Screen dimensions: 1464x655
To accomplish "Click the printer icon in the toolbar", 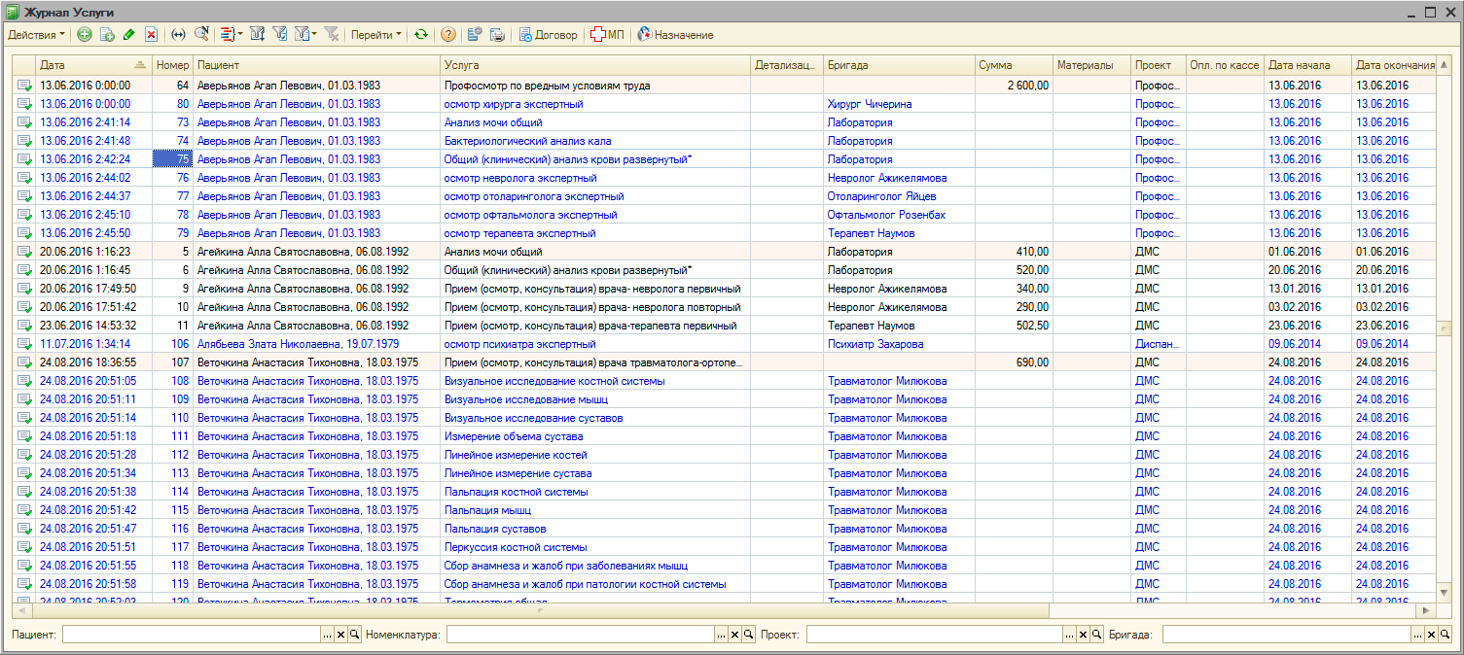I will pyautogui.click(x=497, y=35).
